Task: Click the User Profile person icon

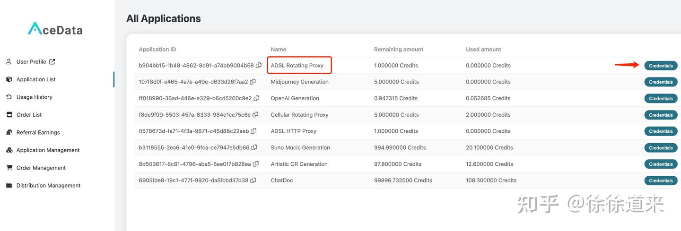Action: 9,61
